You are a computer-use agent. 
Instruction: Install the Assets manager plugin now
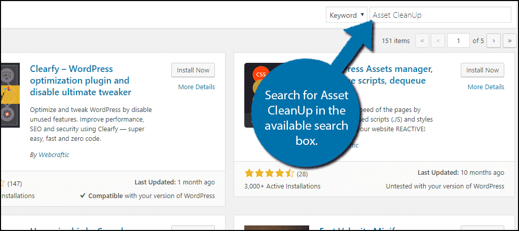pos(483,70)
